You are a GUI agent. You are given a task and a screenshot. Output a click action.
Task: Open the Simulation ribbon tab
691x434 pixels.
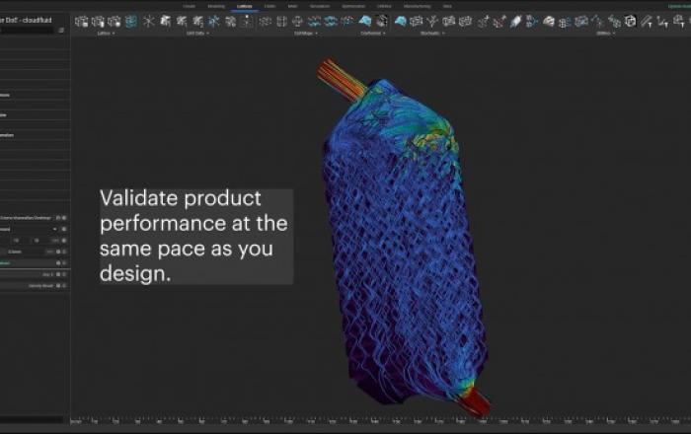tap(320, 6)
